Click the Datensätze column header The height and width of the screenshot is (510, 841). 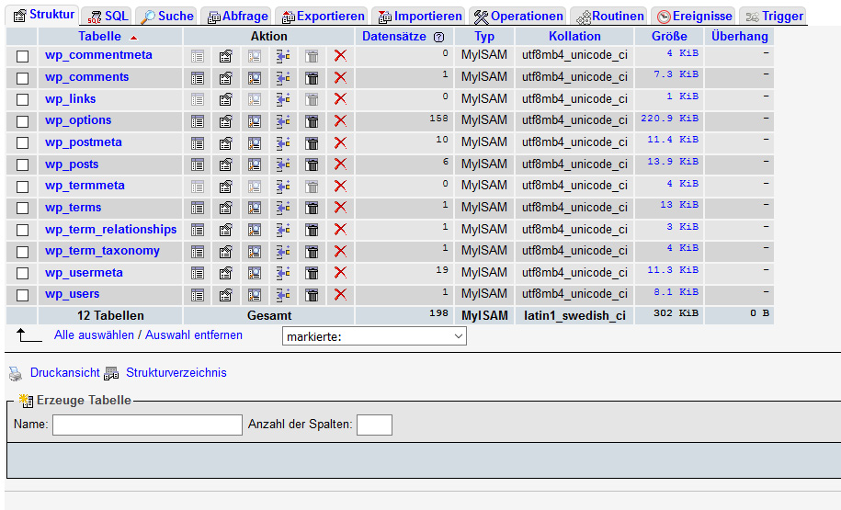point(394,37)
